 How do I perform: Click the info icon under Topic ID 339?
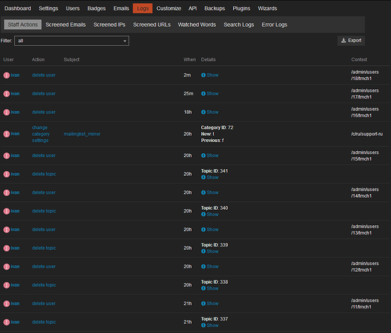tap(203, 251)
